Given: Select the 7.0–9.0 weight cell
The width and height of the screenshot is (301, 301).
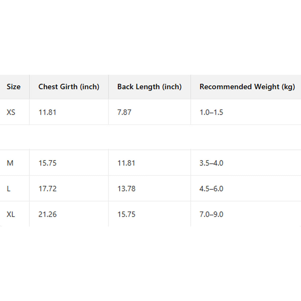Looking at the screenshot, I should pyautogui.click(x=211, y=214).
